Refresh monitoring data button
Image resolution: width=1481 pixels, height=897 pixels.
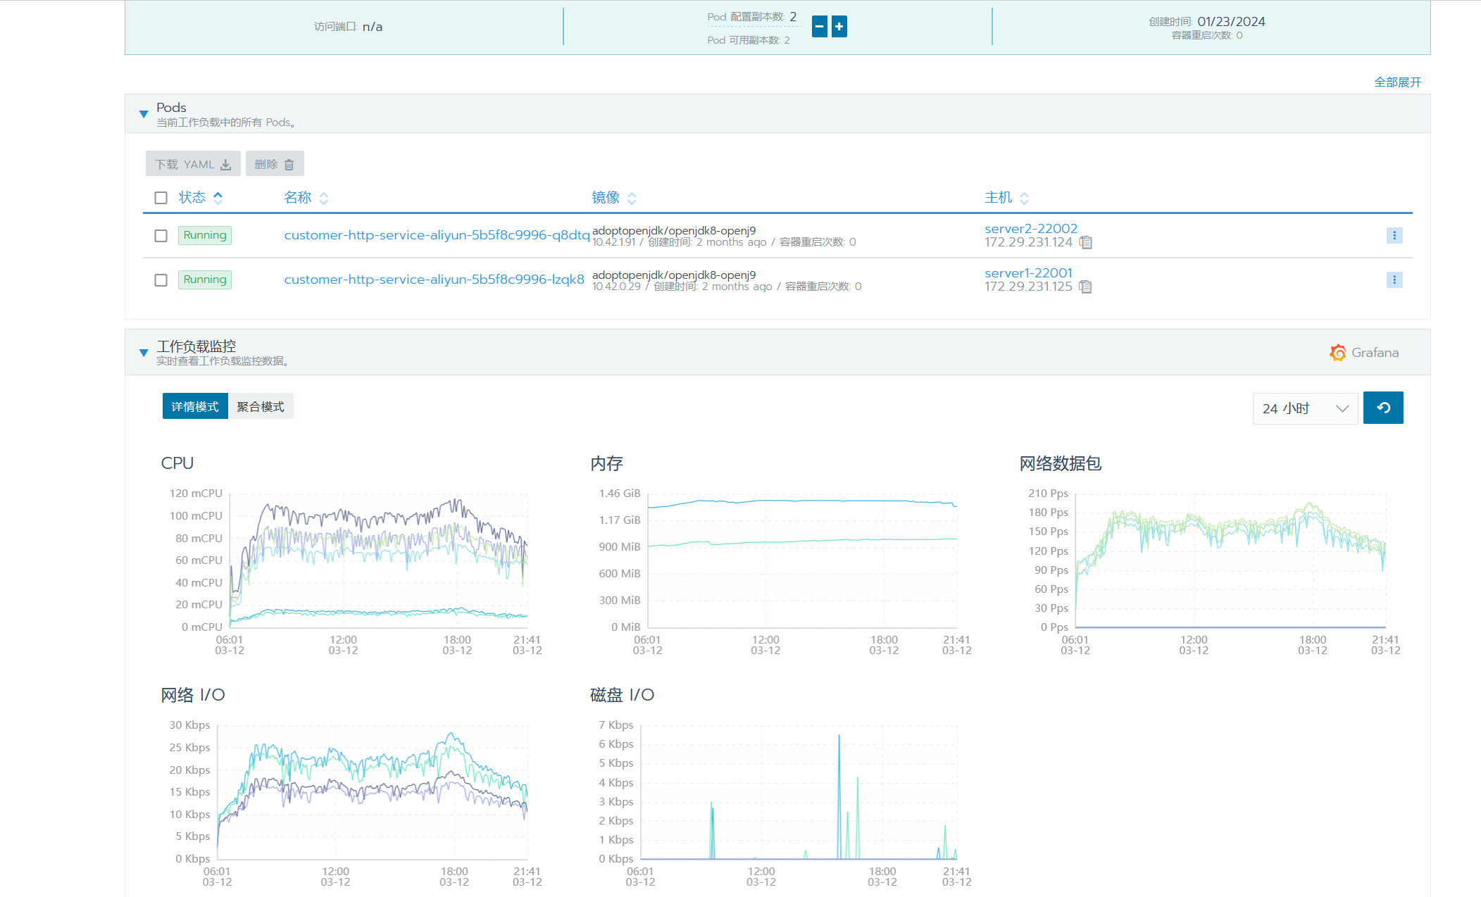click(x=1383, y=408)
